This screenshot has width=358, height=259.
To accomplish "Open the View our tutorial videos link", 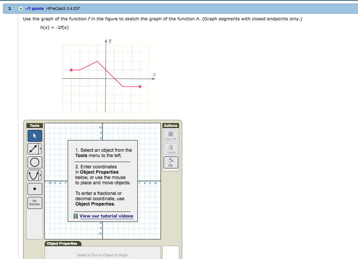I will point(106,216).
